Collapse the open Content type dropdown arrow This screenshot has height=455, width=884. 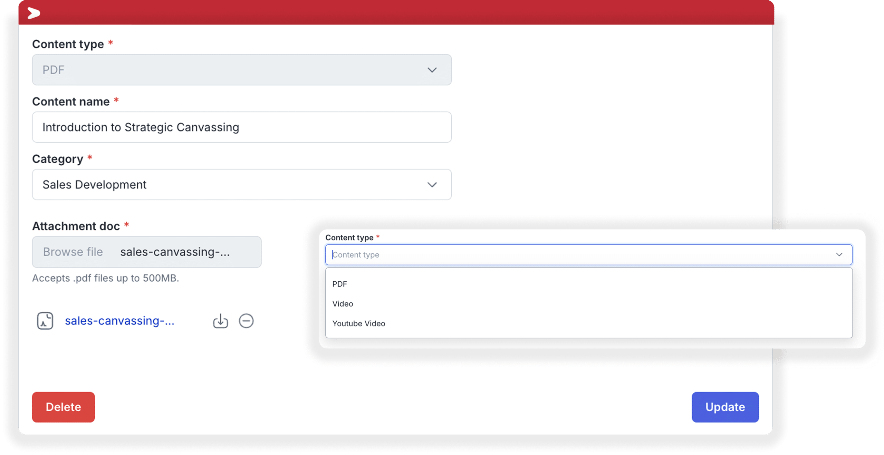point(839,255)
